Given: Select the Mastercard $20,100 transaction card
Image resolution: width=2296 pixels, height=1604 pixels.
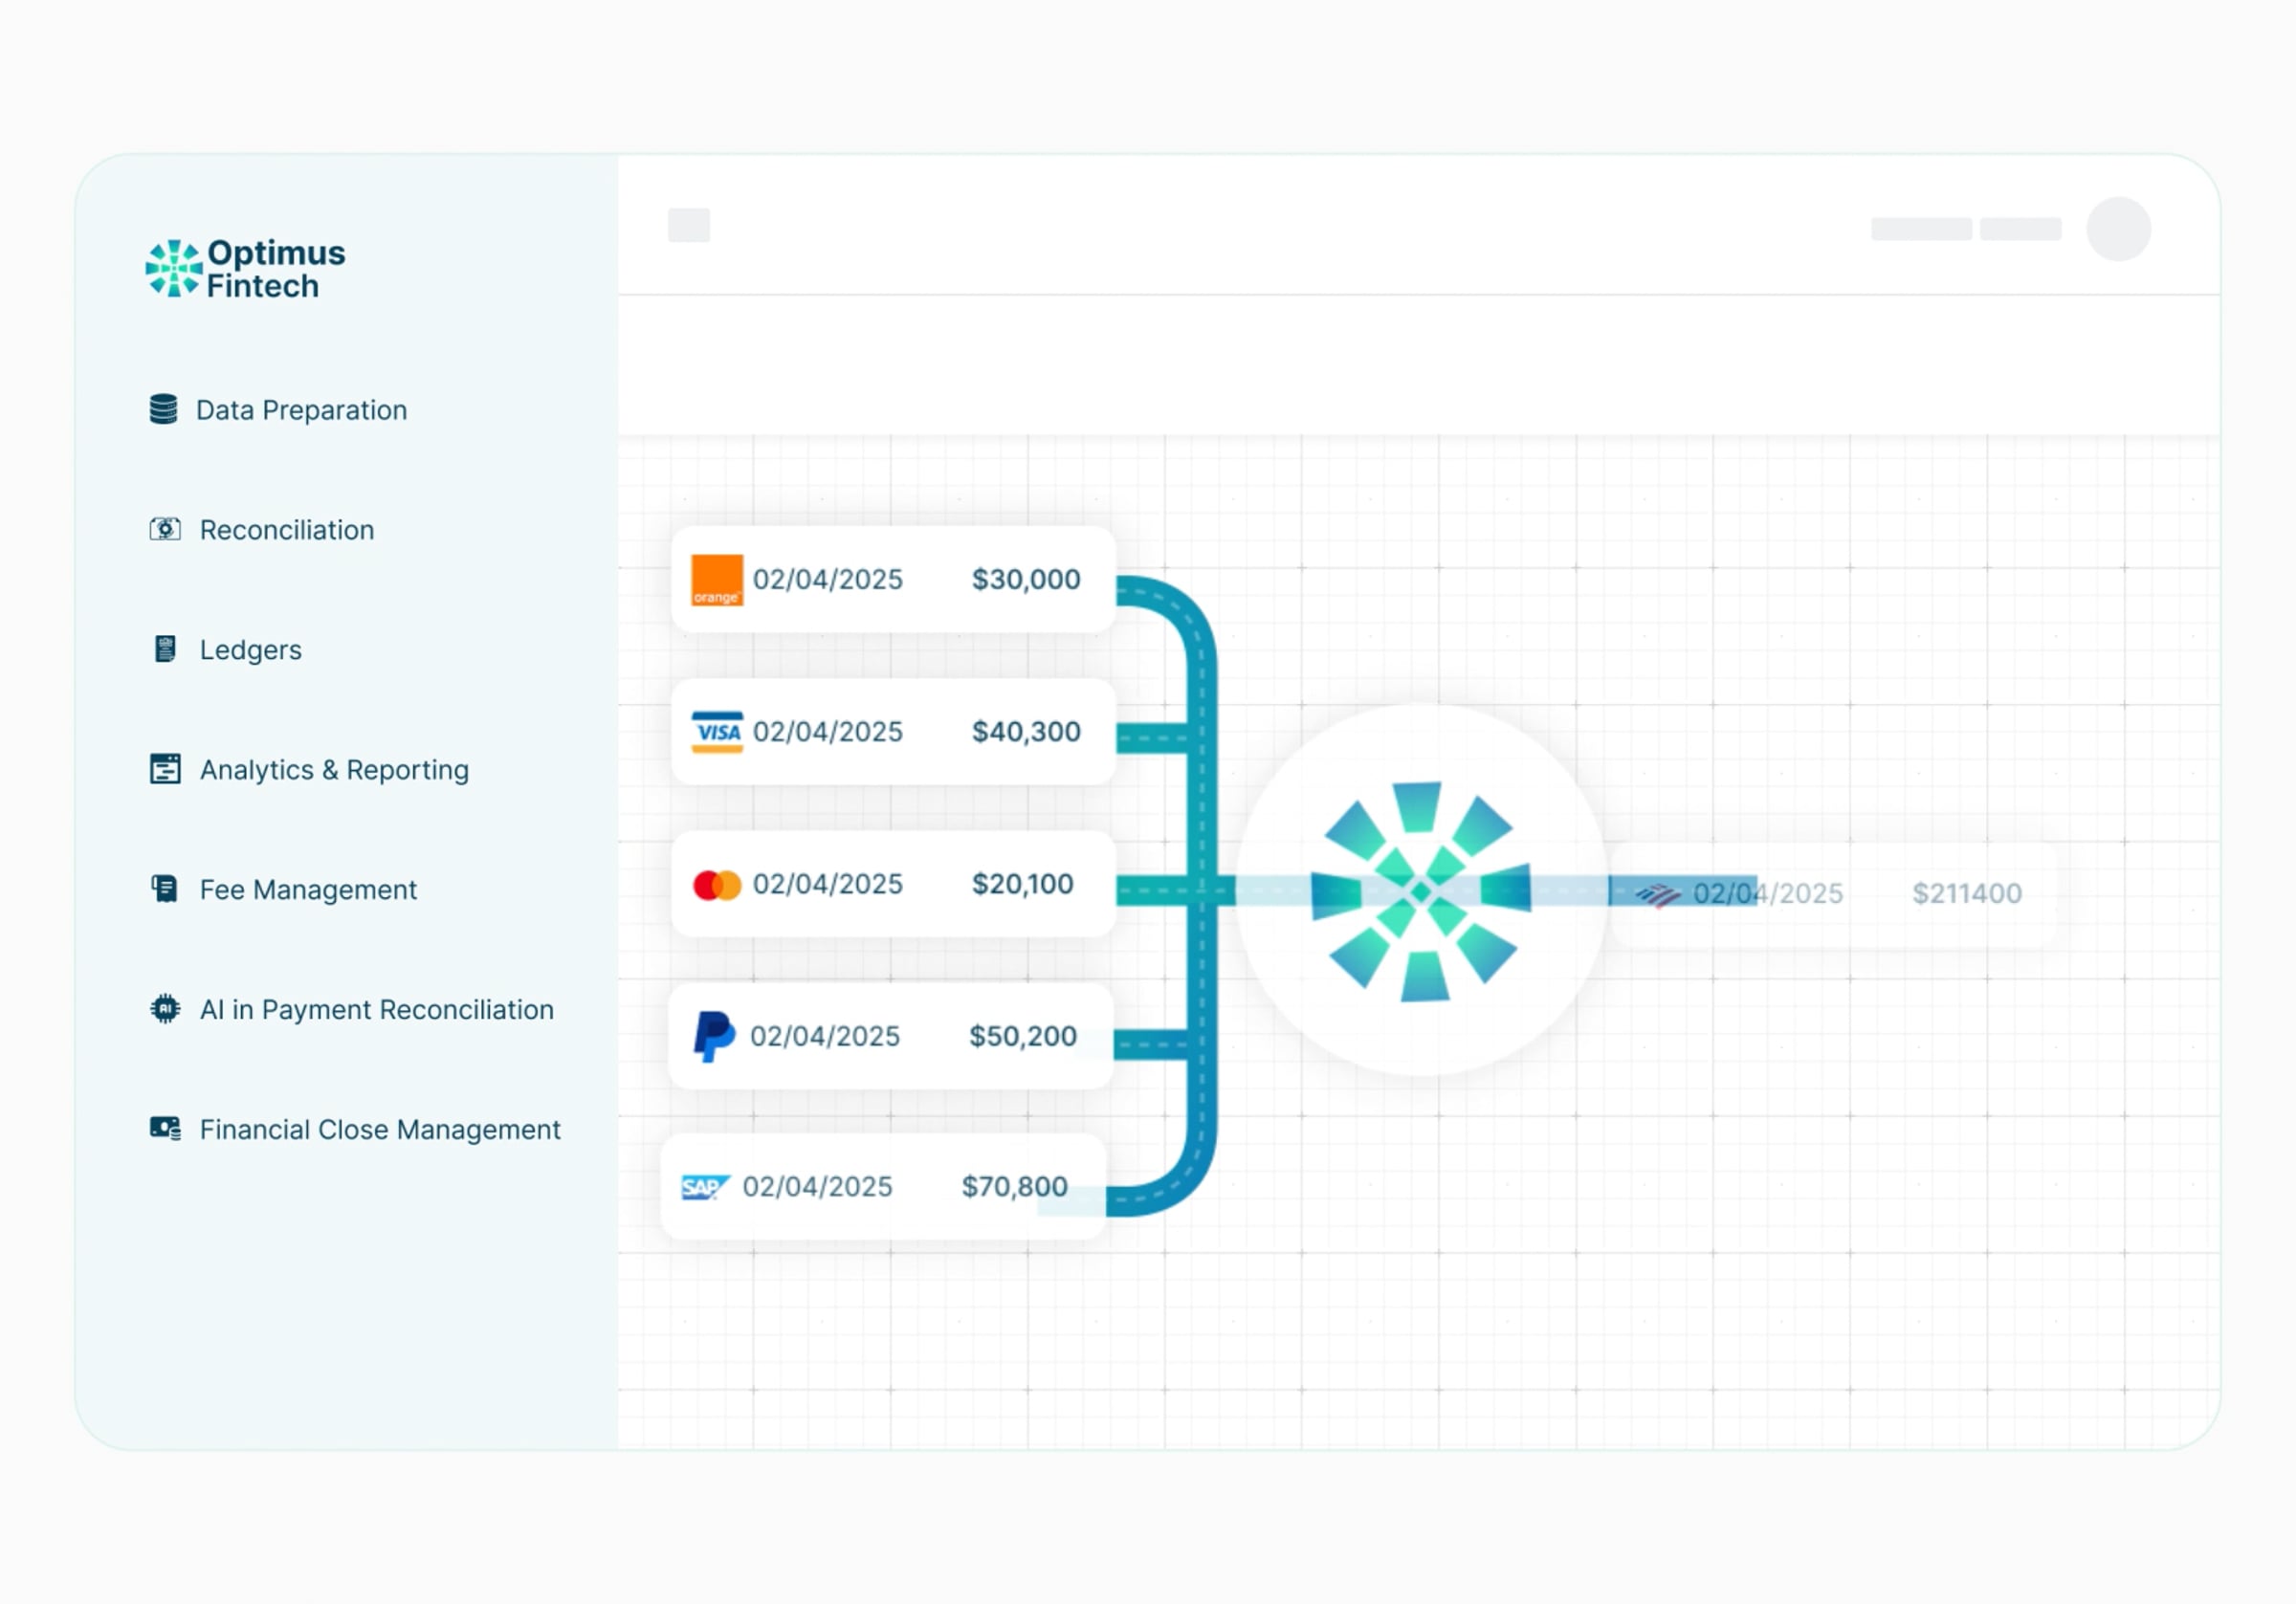Looking at the screenshot, I should (892, 884).
